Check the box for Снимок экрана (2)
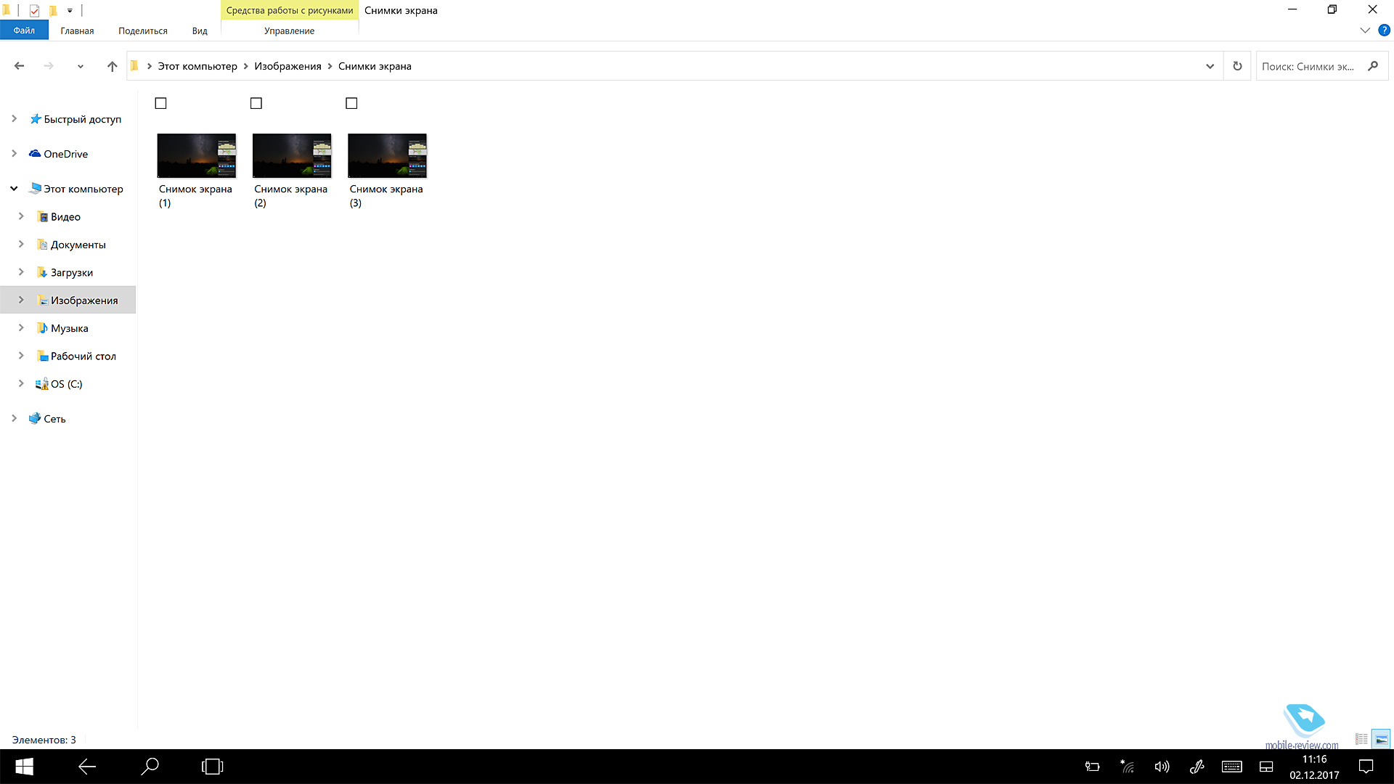The height and width of the screenshot is (784, 1394). 256,103
